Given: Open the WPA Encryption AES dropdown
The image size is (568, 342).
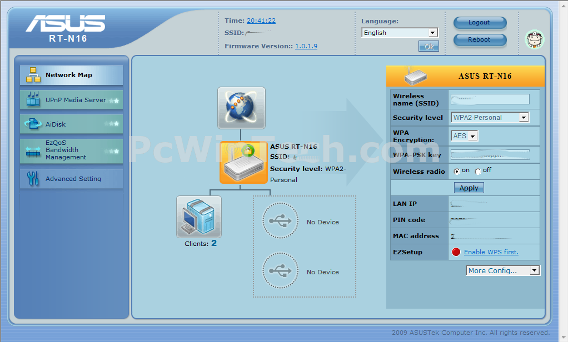Looking at the screenshot, I should point(465,135).
